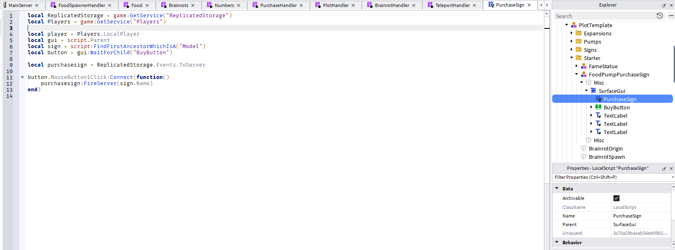Viewport: 675px width, 250px height.
Task: Click the BrainrotOrigin part icon
Action: click(x=584, y=148)
